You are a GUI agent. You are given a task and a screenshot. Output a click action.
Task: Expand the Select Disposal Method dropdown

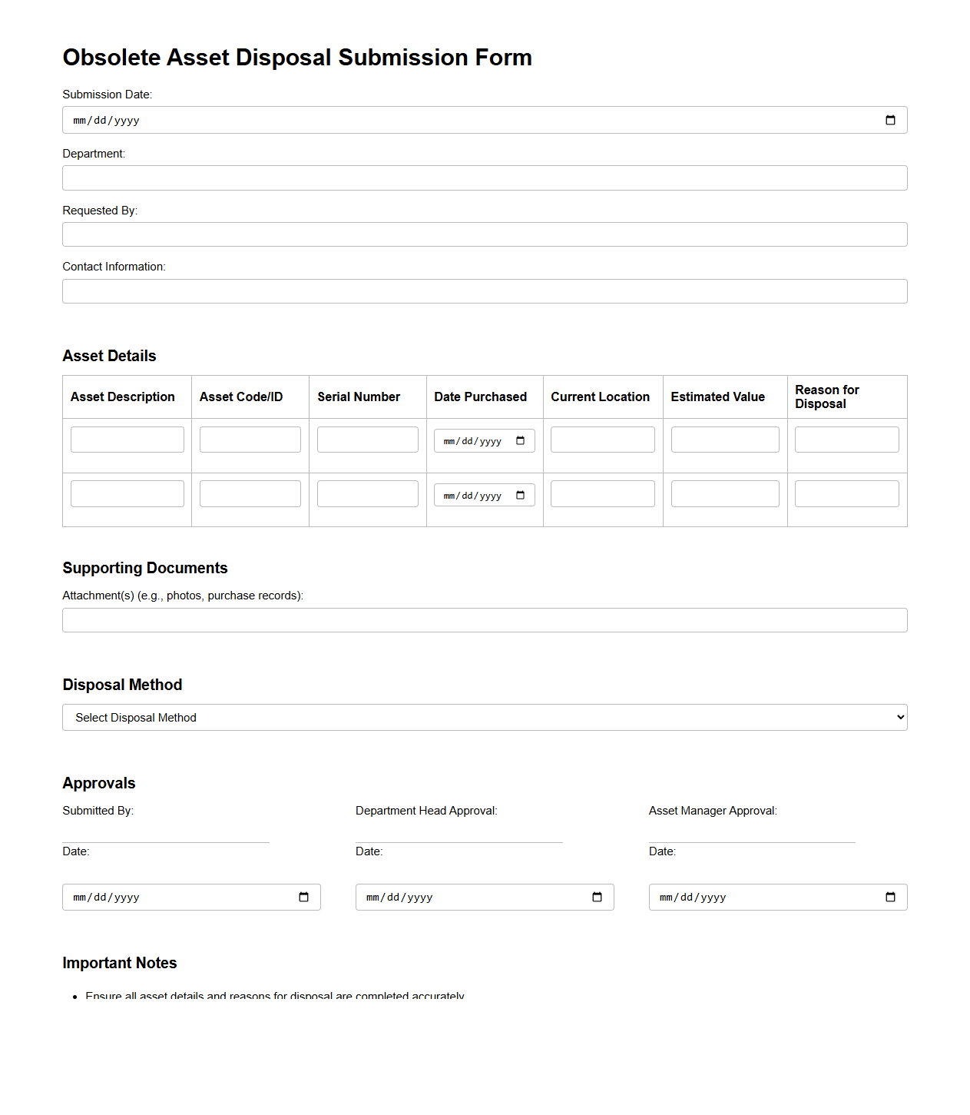point(485,718)
